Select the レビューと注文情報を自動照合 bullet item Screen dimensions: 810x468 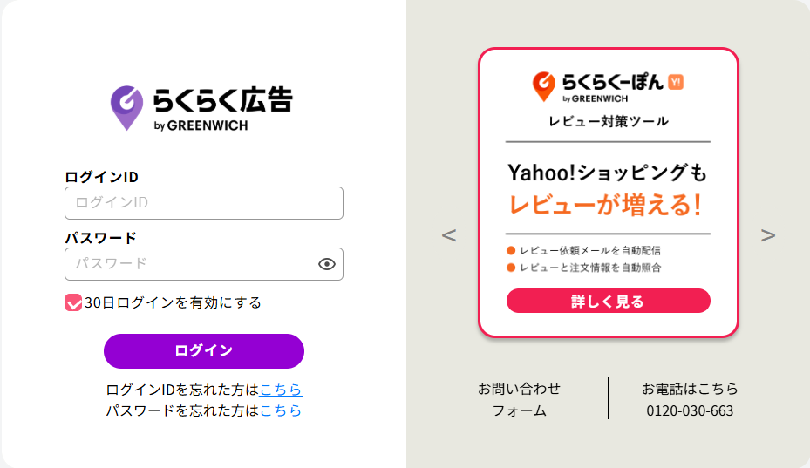pyautogui.click(x=589, y=268)
